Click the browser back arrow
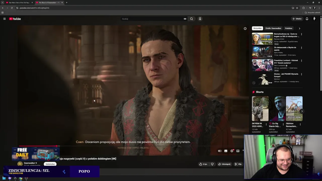 (x=3, y=8)
